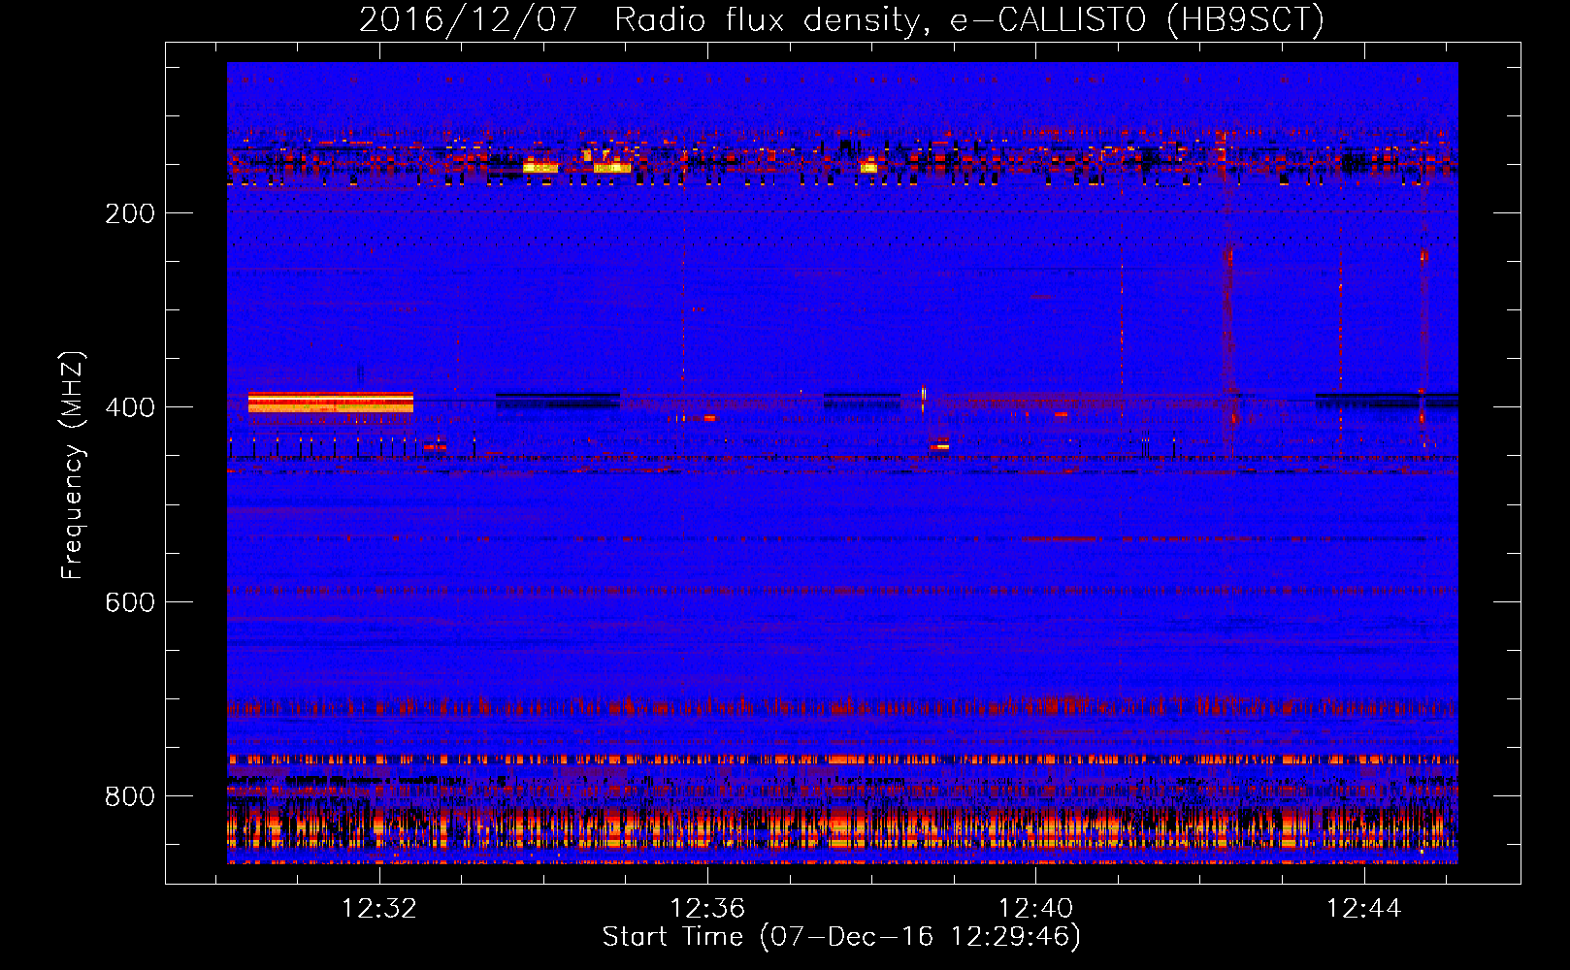Screen dimensions: 1570x970
Task: Click the bright yellow burst near 400 MHz
Action: tap(331, 403)
